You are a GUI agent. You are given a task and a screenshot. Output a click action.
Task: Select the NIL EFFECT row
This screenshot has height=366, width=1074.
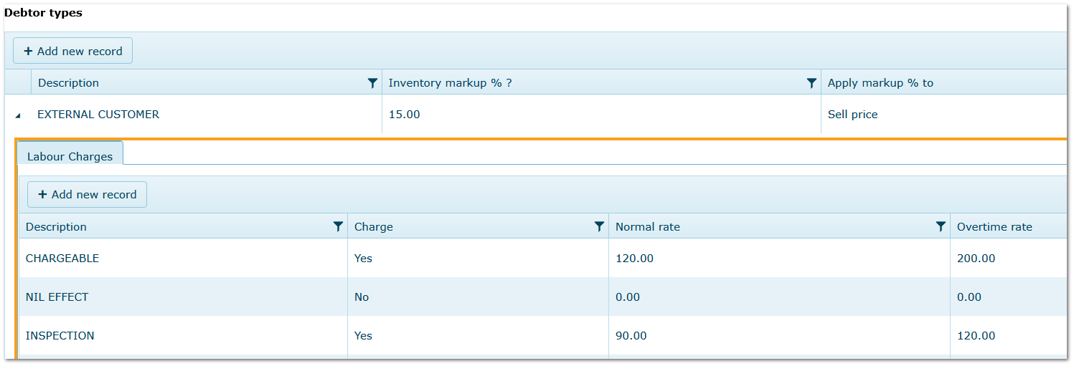(x=57, y=297)
